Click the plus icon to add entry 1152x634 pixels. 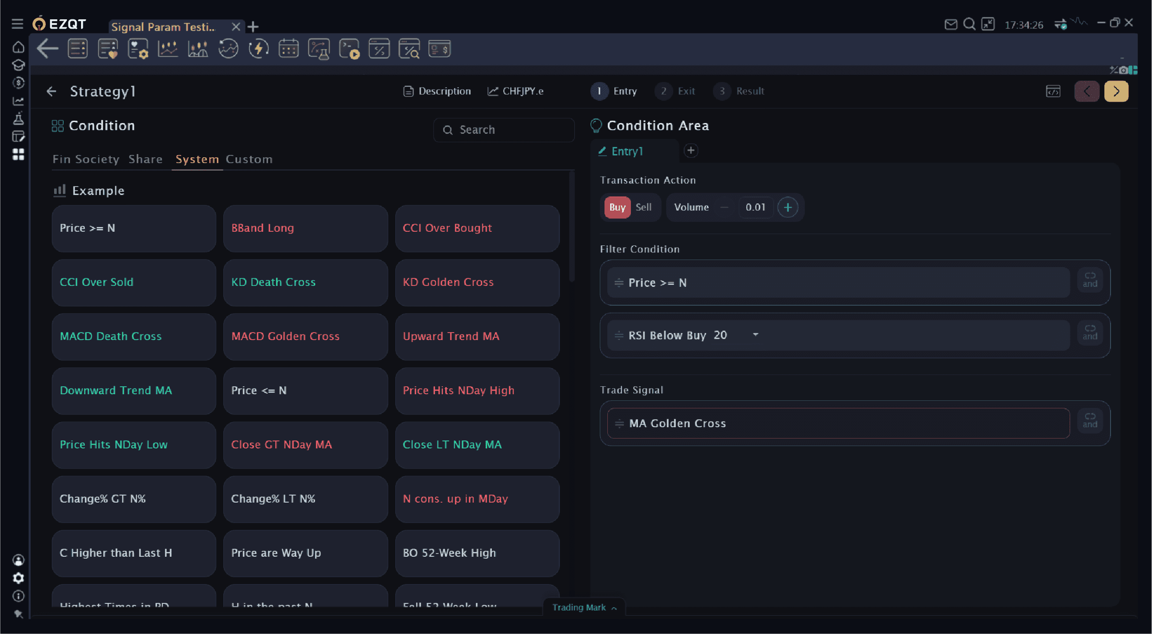691,151
